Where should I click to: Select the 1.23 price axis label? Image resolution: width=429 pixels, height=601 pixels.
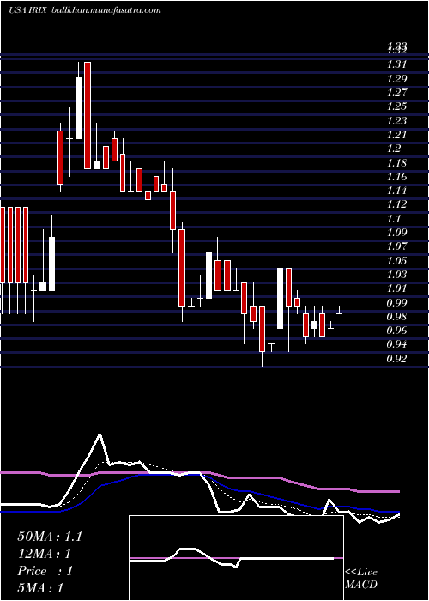[396, 121]
